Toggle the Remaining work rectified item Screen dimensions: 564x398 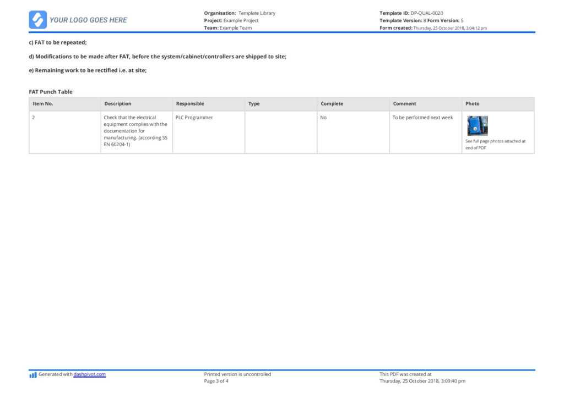(x=88, y=70)
